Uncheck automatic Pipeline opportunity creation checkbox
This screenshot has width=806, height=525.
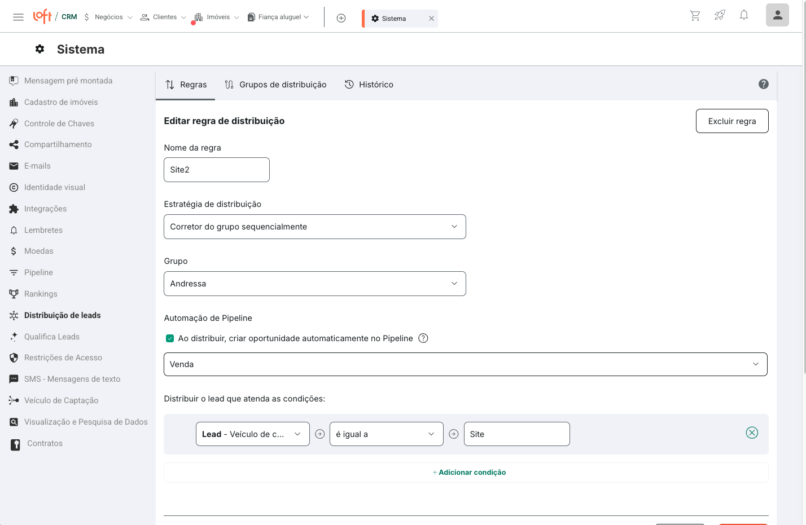170,338
